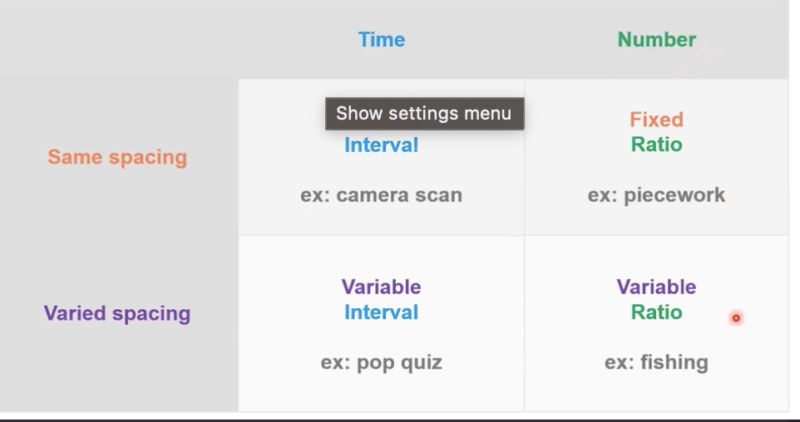Click the word 'quiz' in the pop quiz example
The width and height of the screenshot is (800, 422).
pyautogui.click(x=421, y=363)
